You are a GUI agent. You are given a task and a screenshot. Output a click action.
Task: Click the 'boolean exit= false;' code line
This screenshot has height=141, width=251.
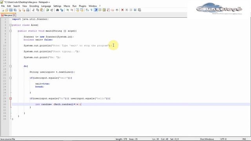tap(38, 40)
